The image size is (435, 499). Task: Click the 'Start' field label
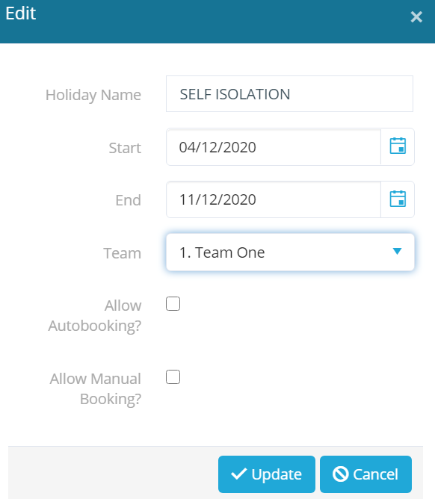point(125,148)
